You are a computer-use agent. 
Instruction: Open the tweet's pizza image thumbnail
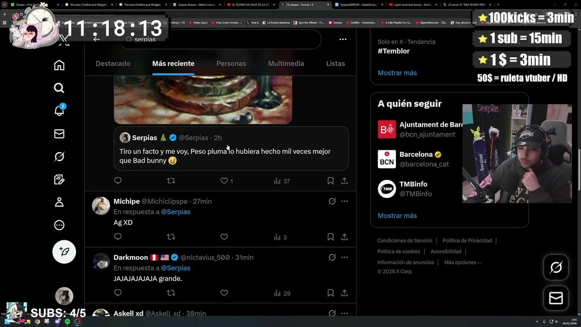point(203,100)
